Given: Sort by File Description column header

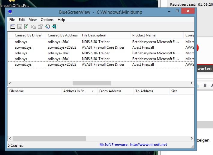Looking at the screenshot, I should coord(105,35).
